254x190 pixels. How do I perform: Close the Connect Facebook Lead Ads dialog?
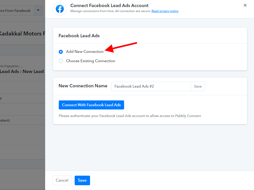pyautogui.click(x=245, y=5)
